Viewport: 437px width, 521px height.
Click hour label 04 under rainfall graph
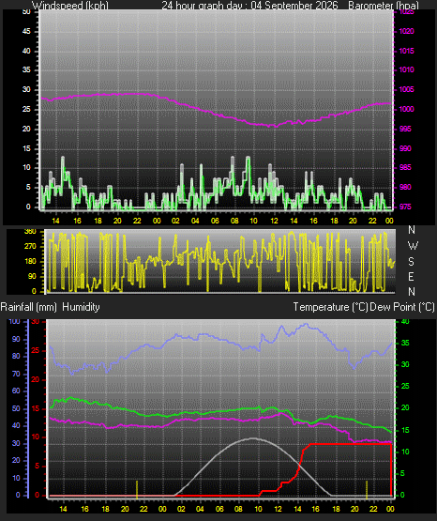coord(200,509)
